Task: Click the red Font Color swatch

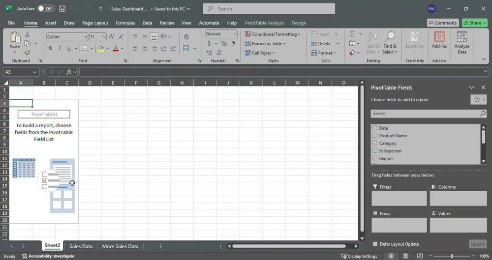Action: [x=116, y=48]
